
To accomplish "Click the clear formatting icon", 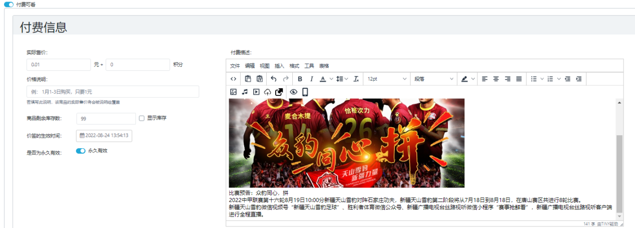I will [x=356, y=79].
